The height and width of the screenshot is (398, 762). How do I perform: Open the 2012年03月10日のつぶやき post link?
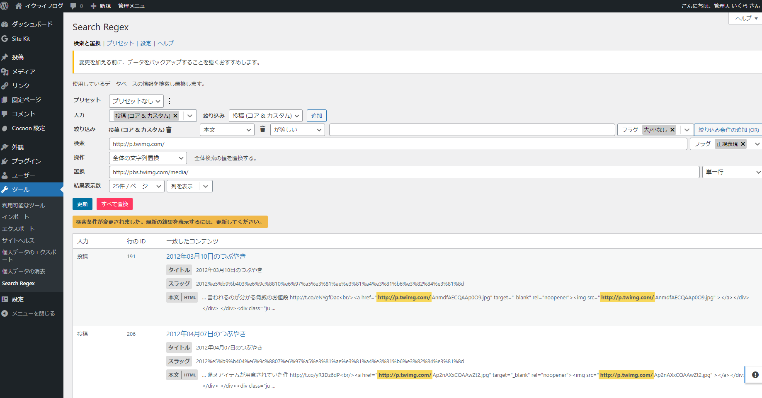pyautogui.click(x=206, y=256)
